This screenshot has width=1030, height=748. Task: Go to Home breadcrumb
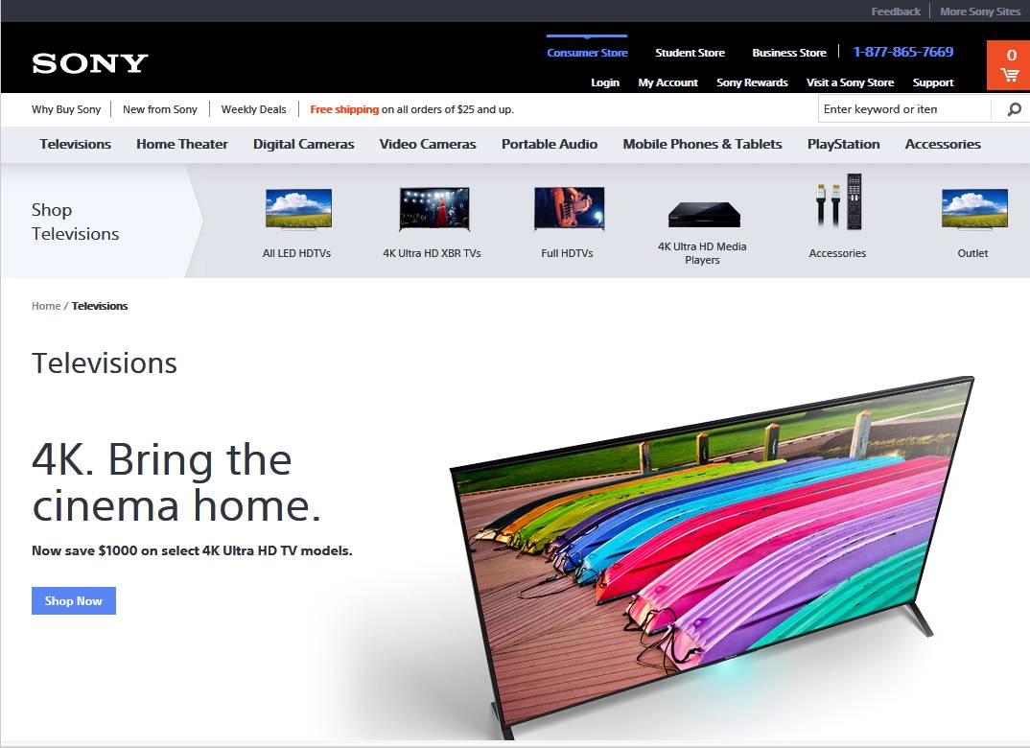pyautogui.click(x=46, y=306)
